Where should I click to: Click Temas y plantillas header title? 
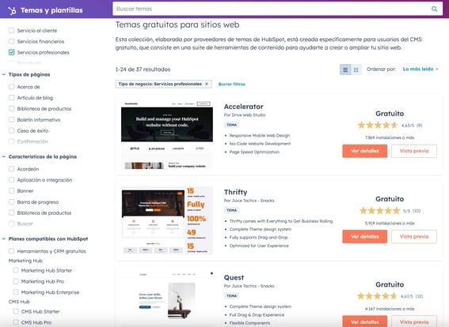pyautogui.click(x=51, y=10)
